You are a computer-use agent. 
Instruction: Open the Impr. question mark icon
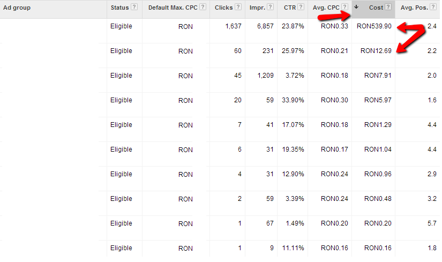pos(271,7)
